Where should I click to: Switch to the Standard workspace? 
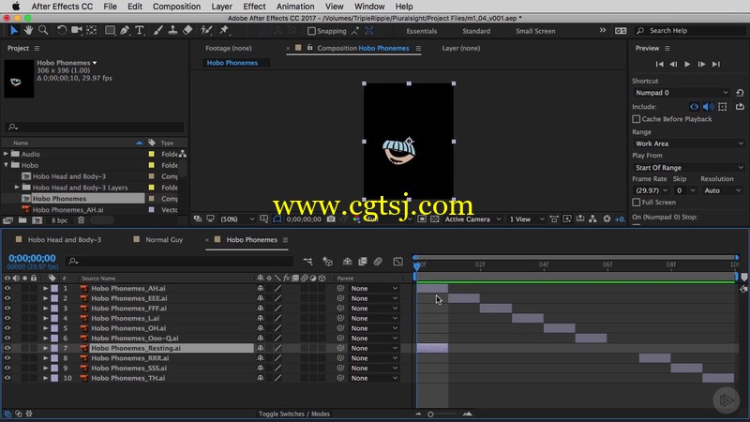476,31
